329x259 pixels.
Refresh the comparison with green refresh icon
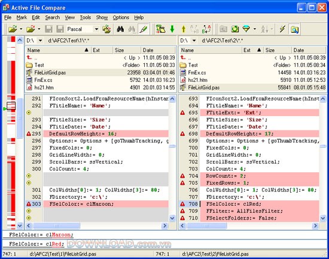(x=235, y=29)
